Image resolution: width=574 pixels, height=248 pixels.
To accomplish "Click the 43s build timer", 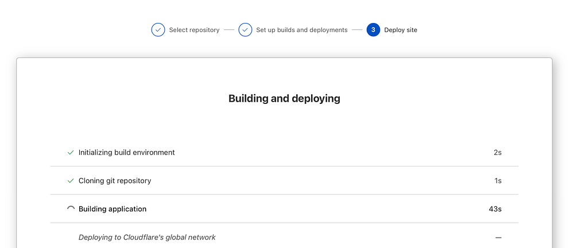I will [495, 209].
